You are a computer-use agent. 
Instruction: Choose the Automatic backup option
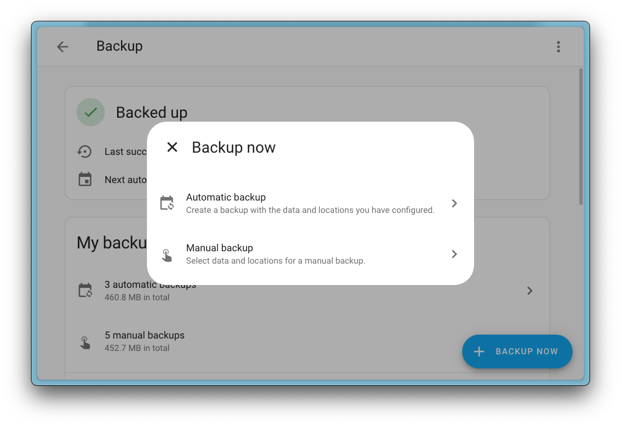point(310,202)
